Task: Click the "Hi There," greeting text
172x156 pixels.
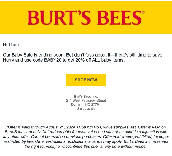Action: [x=12, y=45]
